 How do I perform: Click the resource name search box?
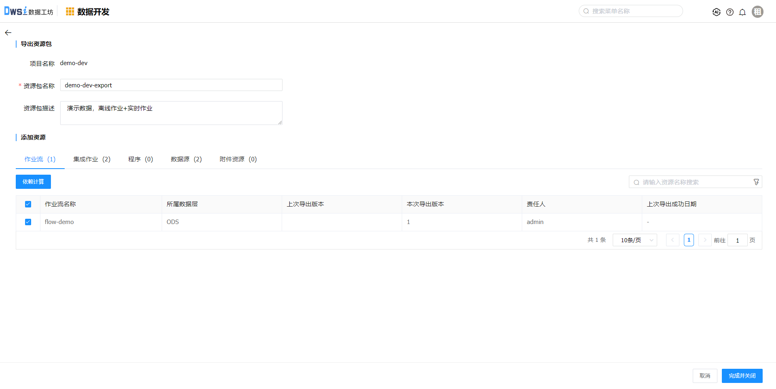691,182
